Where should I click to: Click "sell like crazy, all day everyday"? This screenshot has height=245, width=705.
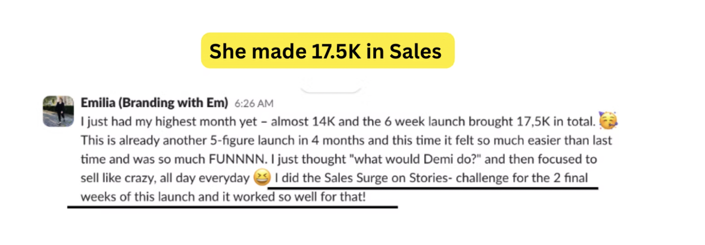coord(165,178)
